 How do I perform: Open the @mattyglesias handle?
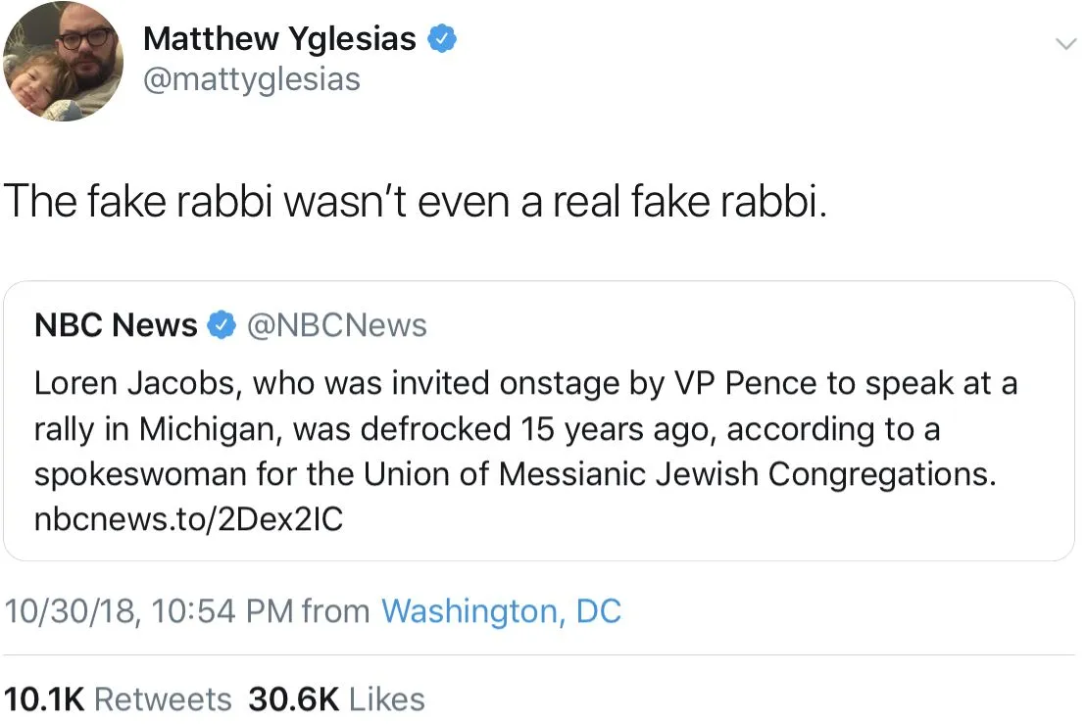point(252,79)
